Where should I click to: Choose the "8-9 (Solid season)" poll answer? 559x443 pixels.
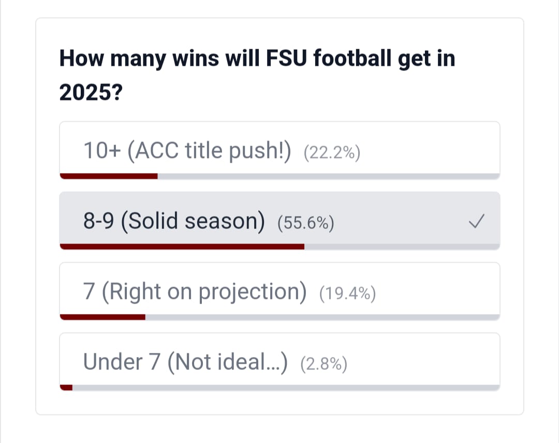click(174, 221)
